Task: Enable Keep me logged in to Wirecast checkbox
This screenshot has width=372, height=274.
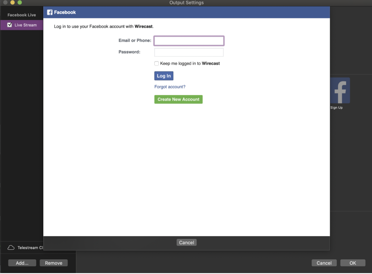Action: coord(156,63)
